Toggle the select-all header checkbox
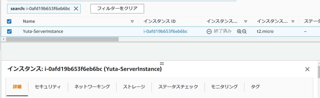The image size is (320, 98). click(x=9, y=22)
